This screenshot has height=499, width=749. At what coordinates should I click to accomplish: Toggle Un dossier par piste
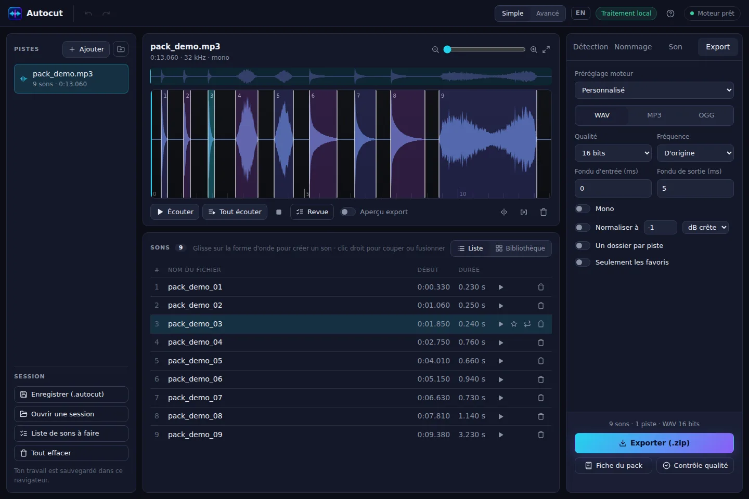pyautogui.click(x=583, y=245)
